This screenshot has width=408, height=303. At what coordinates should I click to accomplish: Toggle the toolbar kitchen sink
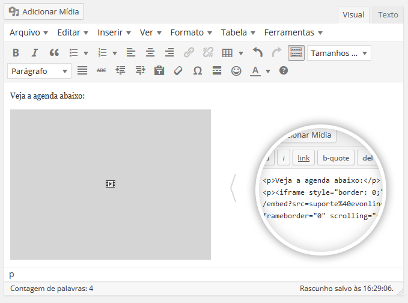point(296,53)
